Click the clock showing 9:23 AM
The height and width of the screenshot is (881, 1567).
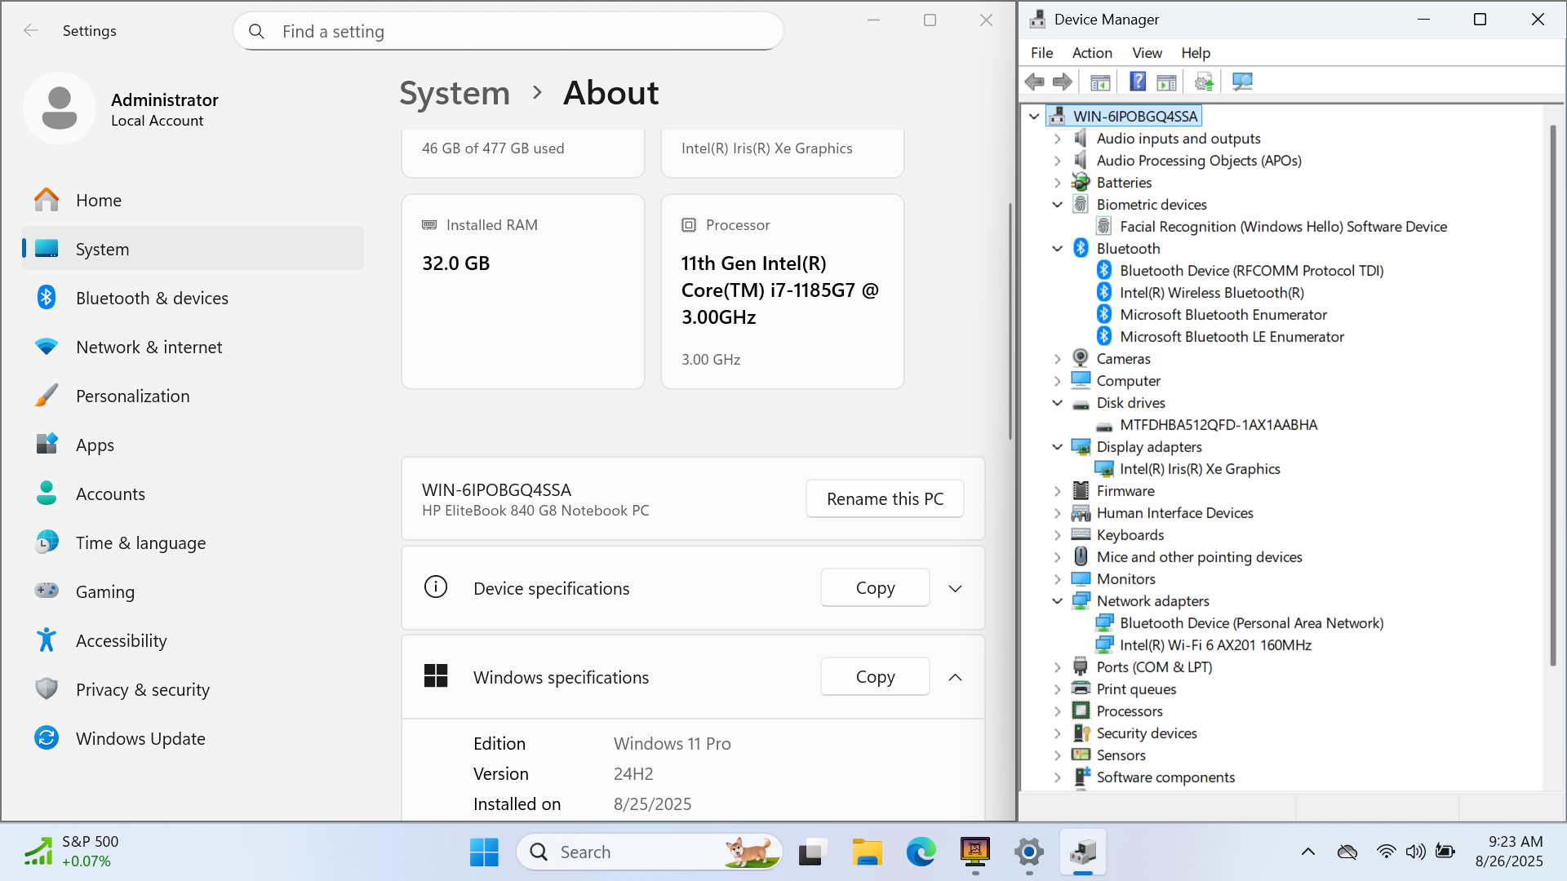click(1509, 852)
